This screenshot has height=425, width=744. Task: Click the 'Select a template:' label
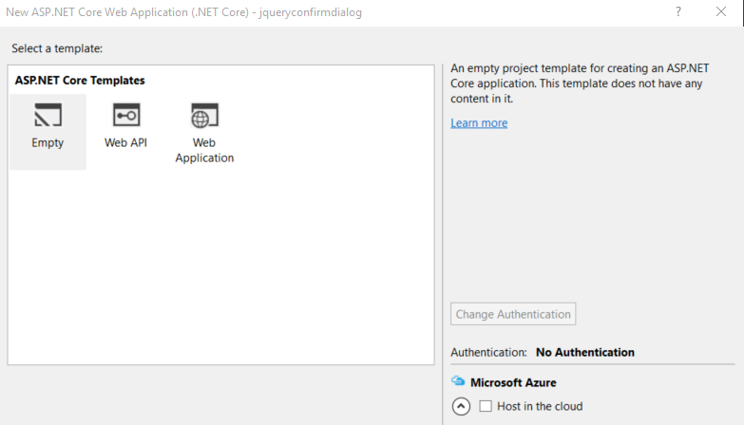[x=57, y=48]
